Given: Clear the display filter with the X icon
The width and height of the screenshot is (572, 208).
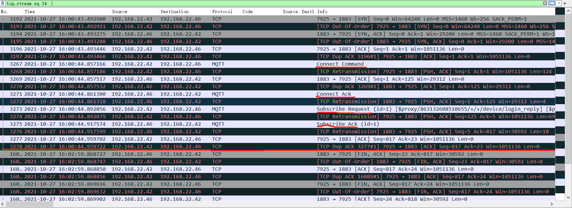Looking at the screenshot, I should [x=545, y=3].
